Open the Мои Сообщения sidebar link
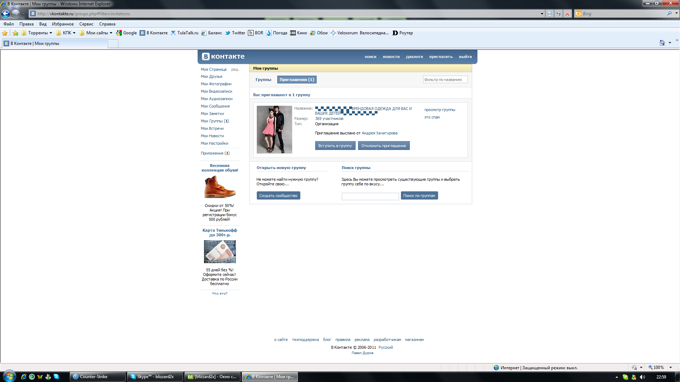Image resolution: width=680 pixels, height=382 pixels. point(215,106)
